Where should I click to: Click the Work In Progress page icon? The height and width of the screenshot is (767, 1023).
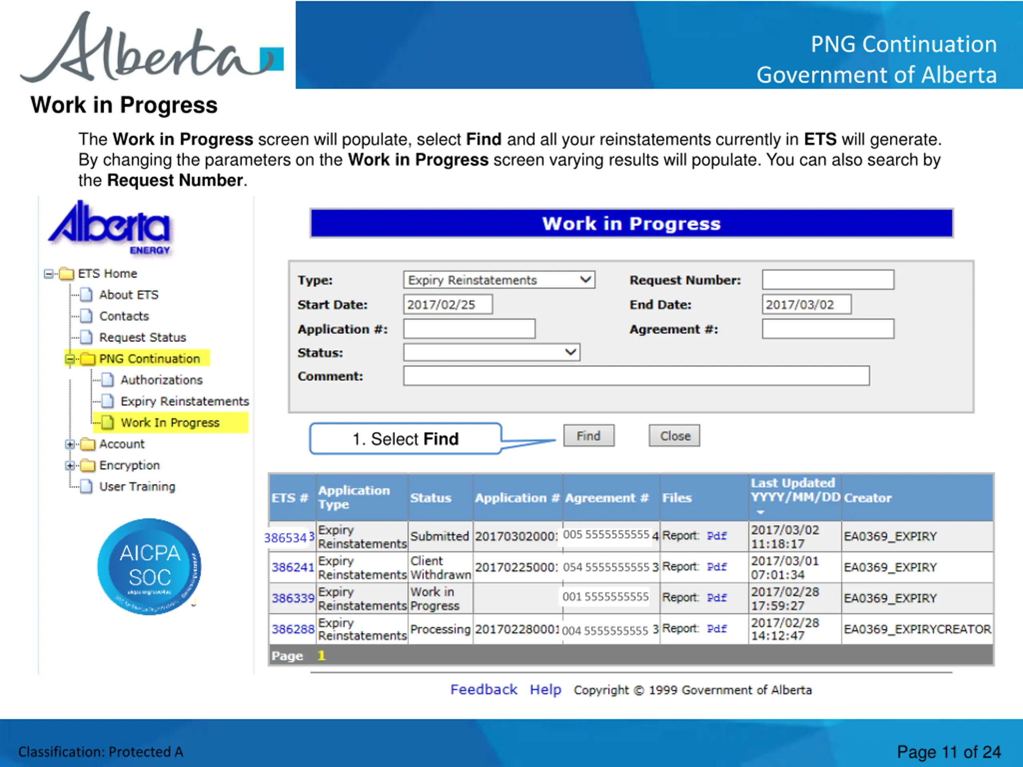108,423
